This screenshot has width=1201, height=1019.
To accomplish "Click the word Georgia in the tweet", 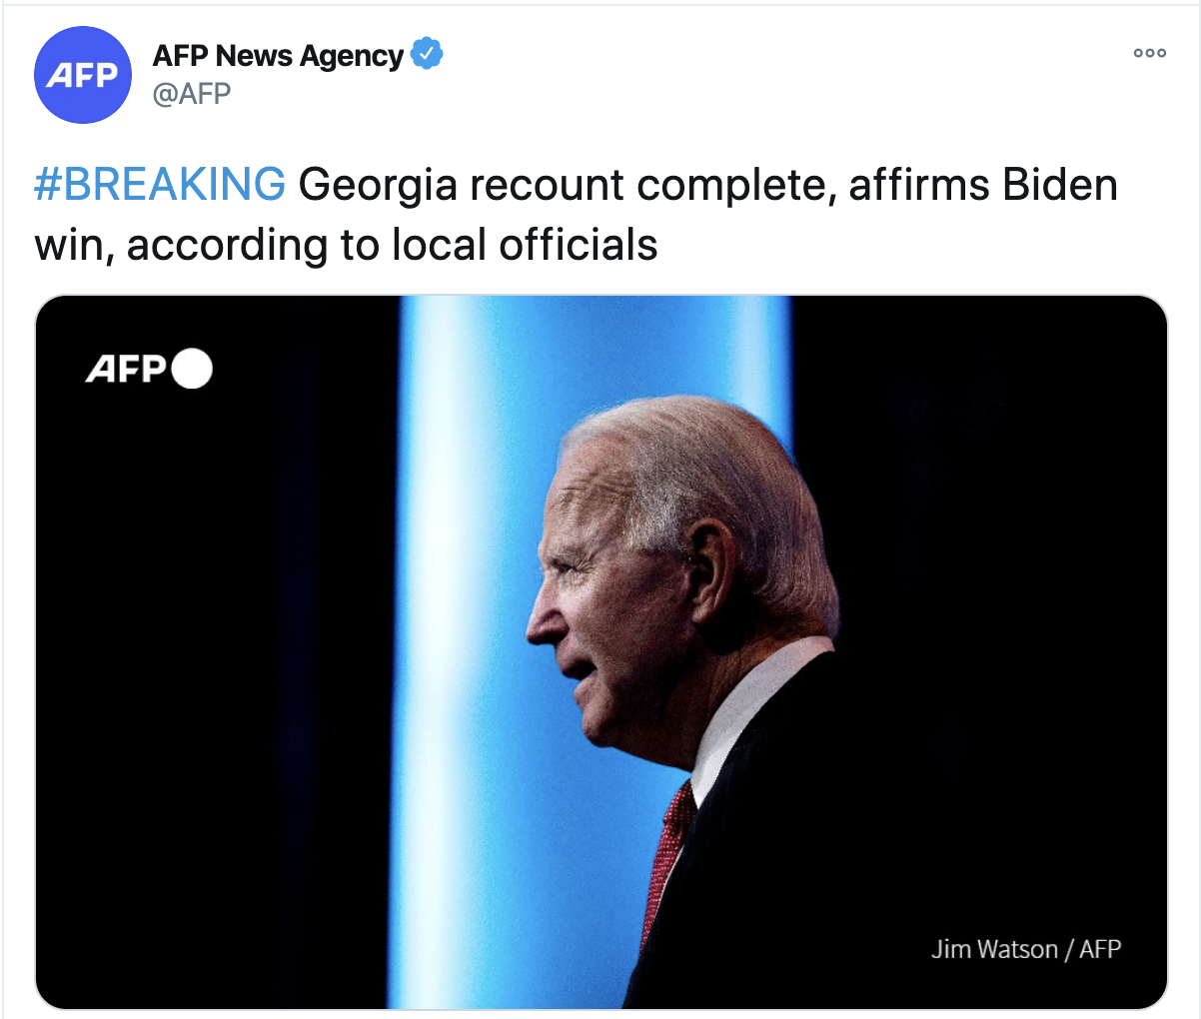I will (376, 185).
